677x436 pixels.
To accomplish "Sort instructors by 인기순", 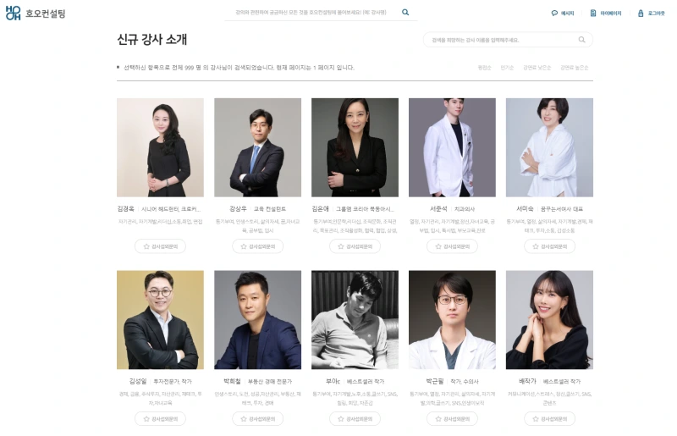I will tap(507, 68).
